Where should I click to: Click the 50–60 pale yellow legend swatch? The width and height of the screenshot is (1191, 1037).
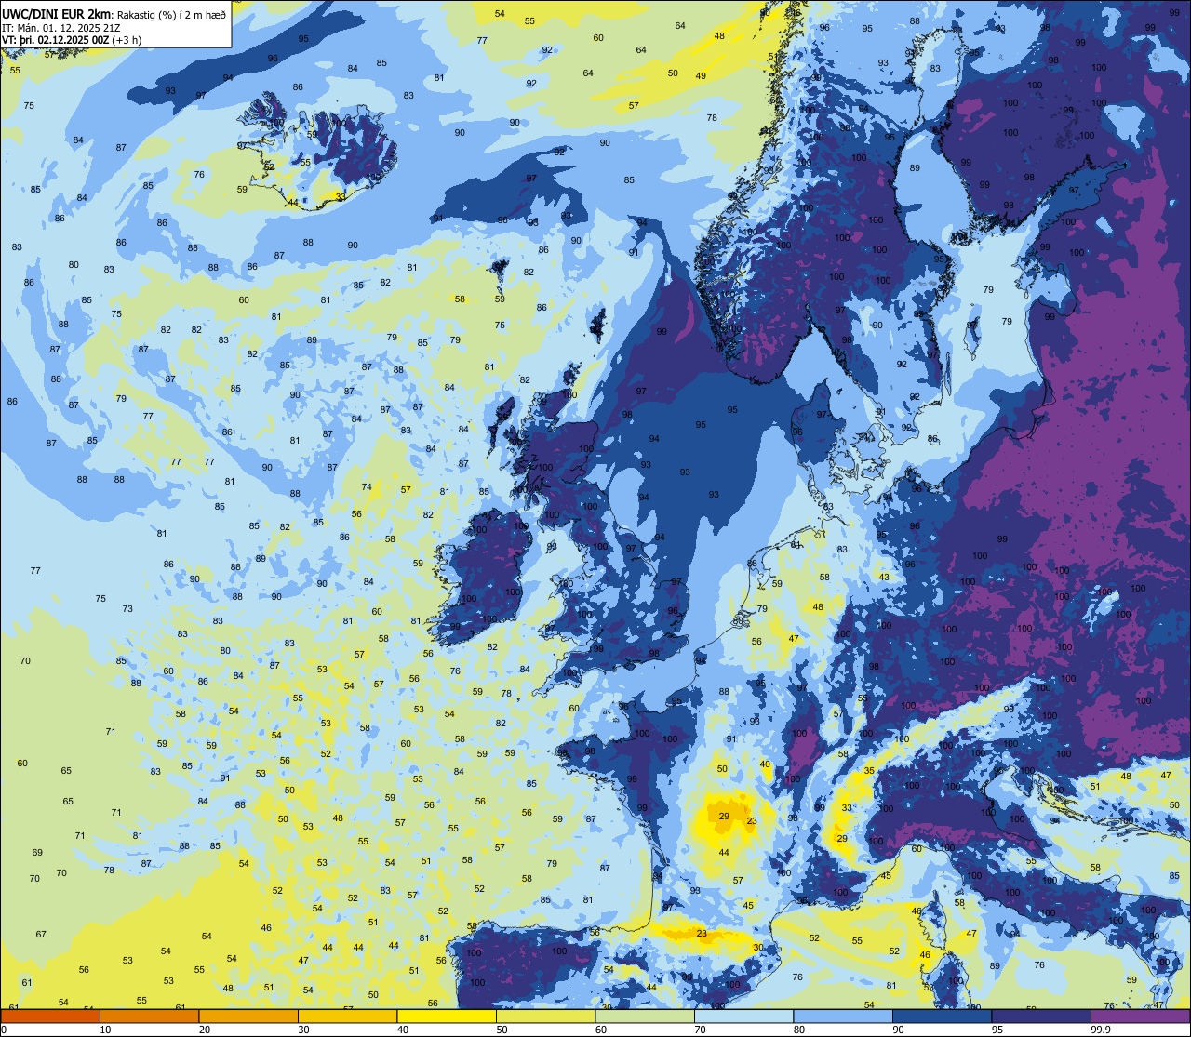pos(545,1016)
